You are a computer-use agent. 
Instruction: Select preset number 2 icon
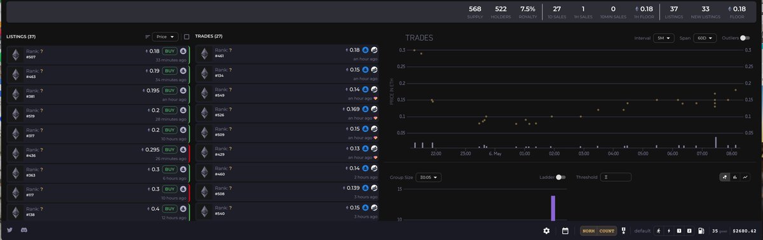tap(689, 230)
